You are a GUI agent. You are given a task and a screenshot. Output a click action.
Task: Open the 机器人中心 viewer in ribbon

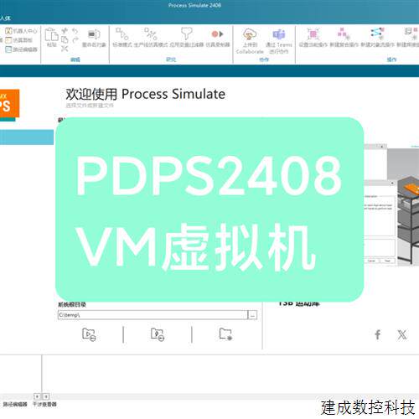tap(21, 31)
